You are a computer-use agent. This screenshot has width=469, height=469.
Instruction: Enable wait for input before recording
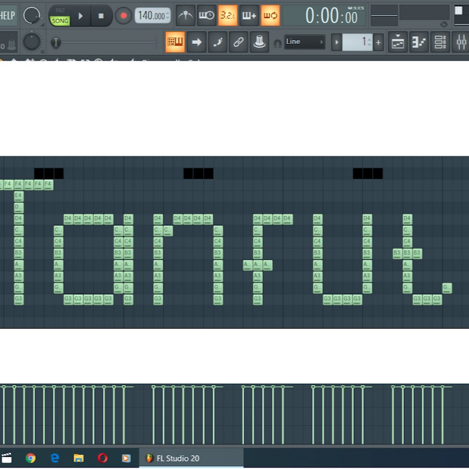(x=207, y=16)
